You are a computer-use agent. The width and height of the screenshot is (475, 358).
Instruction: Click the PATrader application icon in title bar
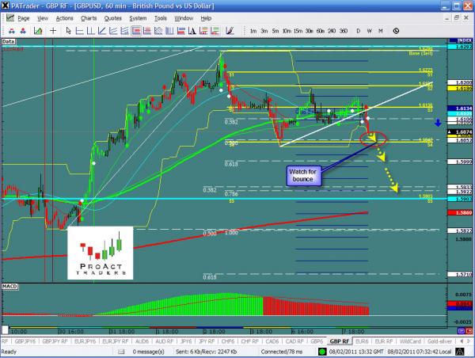6,5
